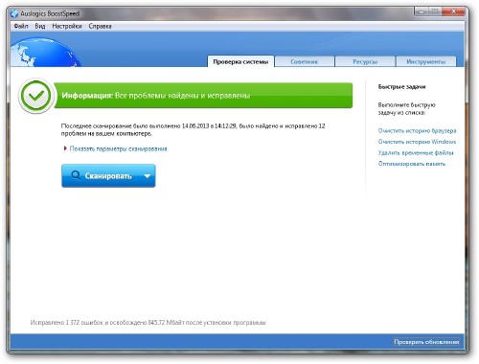Click Очистить историю Windows link
This screenshot has width=479, height=364.
click(417, 142)
